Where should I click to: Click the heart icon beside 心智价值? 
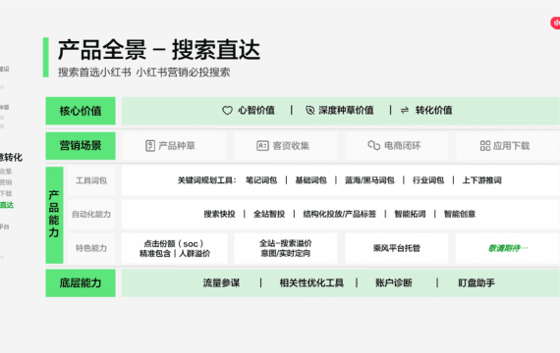point(227,111)
